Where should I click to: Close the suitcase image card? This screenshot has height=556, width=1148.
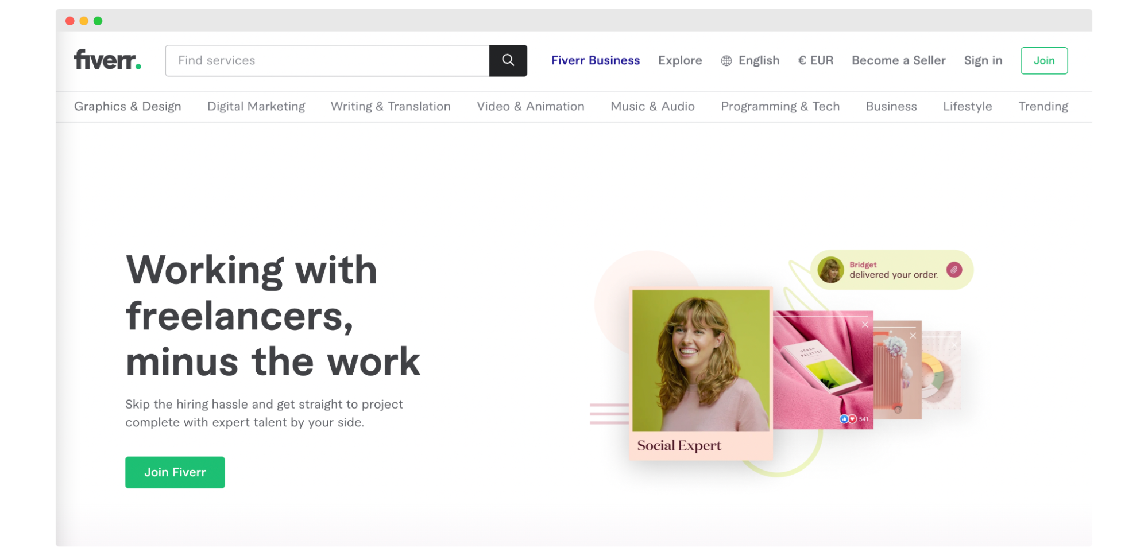[913, 336]
